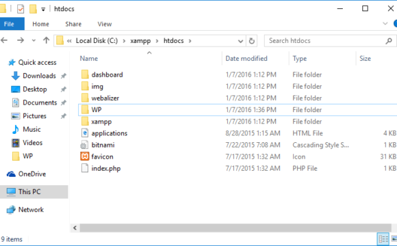Switch to Details view layout button
This screenshot has height=246, width=397.
click(x=383, y=238)
